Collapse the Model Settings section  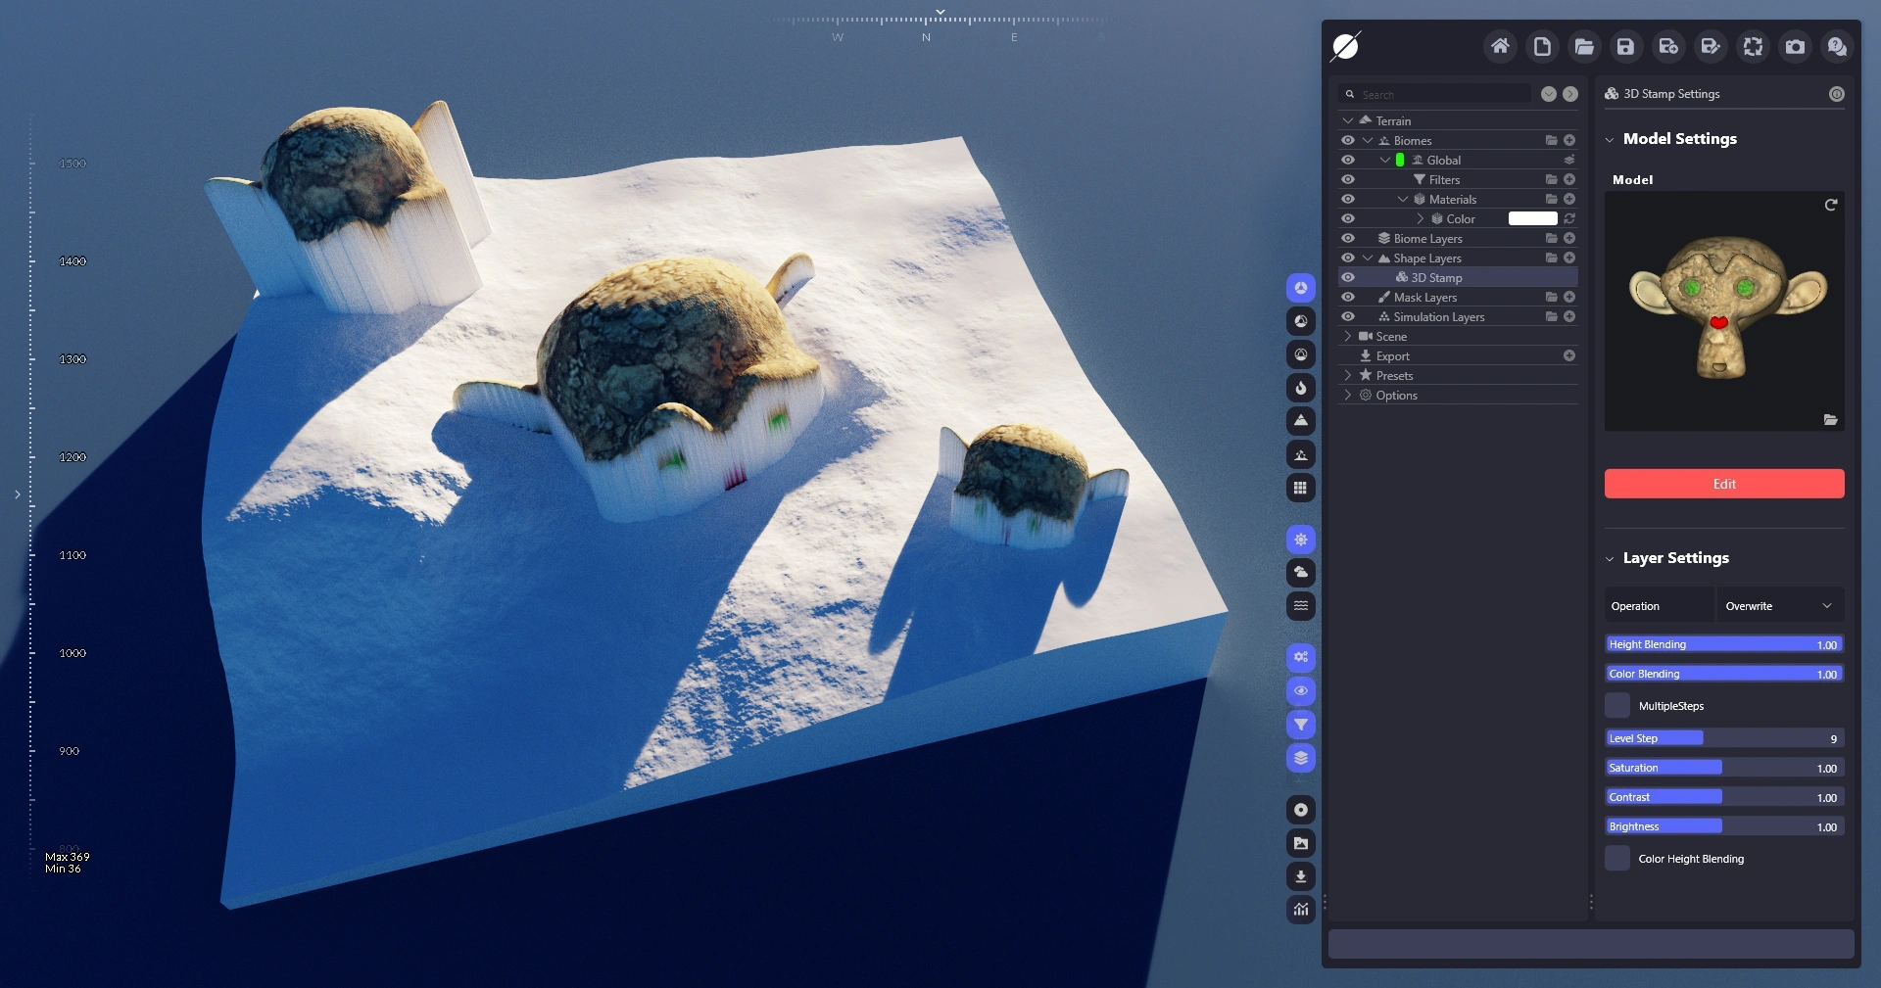tap(1610, 139)
